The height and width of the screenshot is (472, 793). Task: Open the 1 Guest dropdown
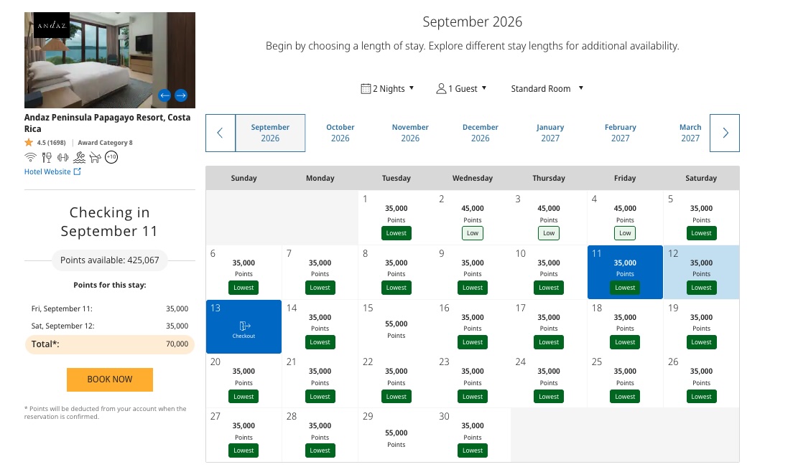(x=461, y=88)
